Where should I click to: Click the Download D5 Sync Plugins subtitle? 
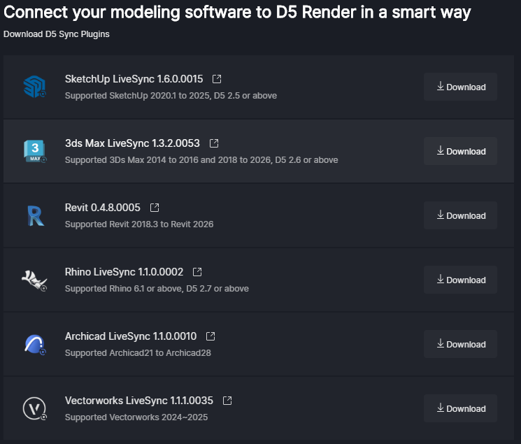click(x=57, y=34)
